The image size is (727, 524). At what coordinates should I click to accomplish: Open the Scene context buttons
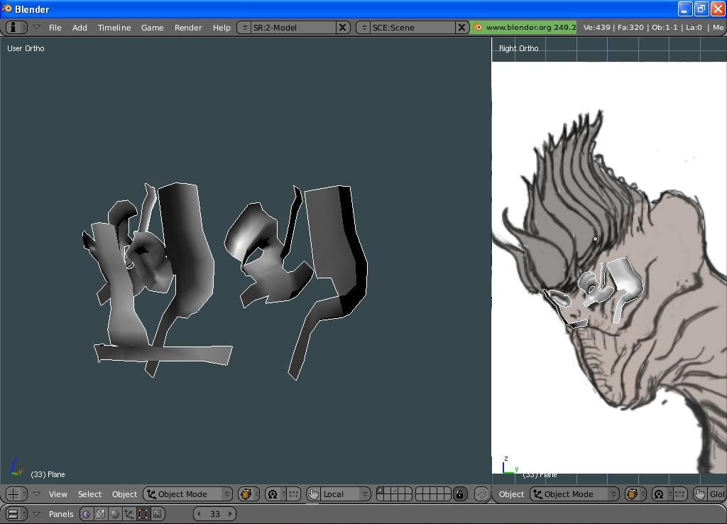pos(158,514)
